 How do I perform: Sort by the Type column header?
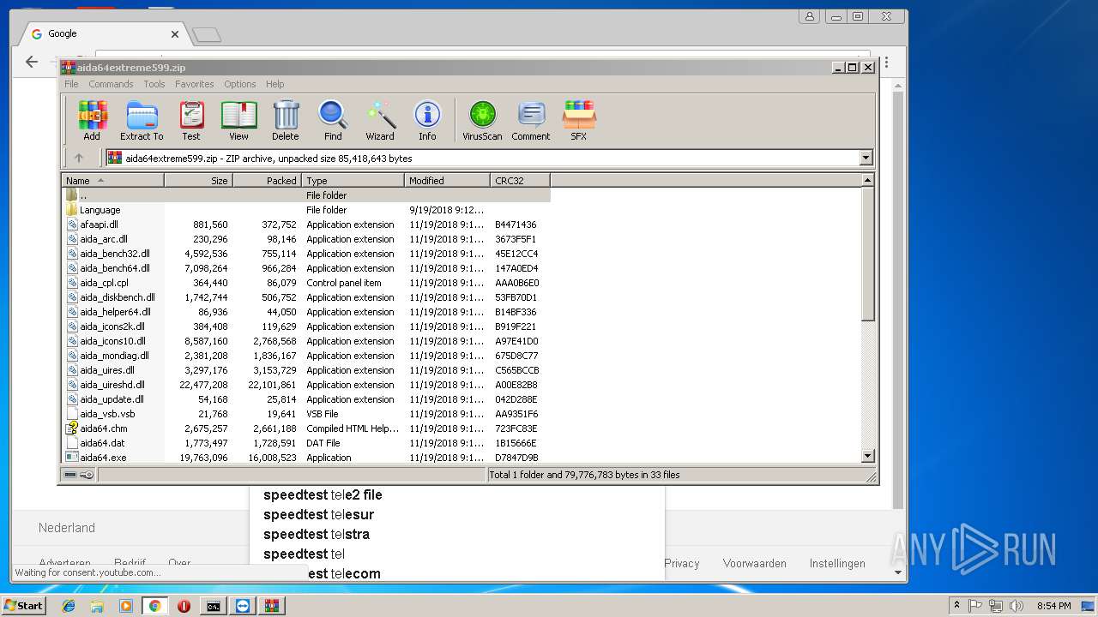pos(353,180)
